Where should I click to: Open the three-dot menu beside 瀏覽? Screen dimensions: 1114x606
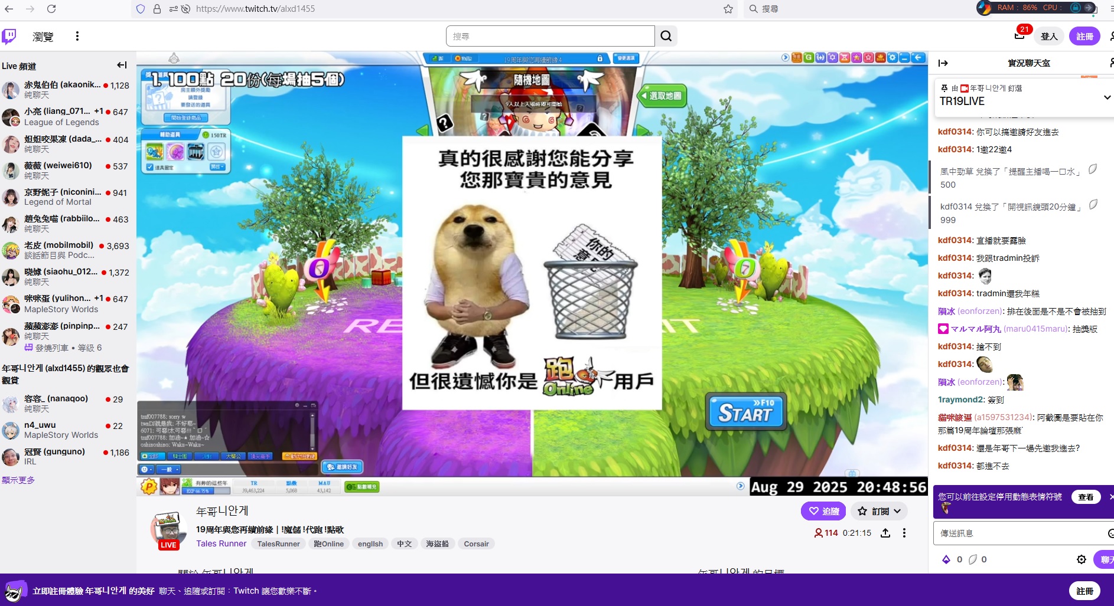pos(77,36)
